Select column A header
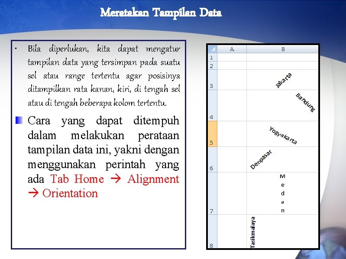The image size is (346, 259). [232, 49]
